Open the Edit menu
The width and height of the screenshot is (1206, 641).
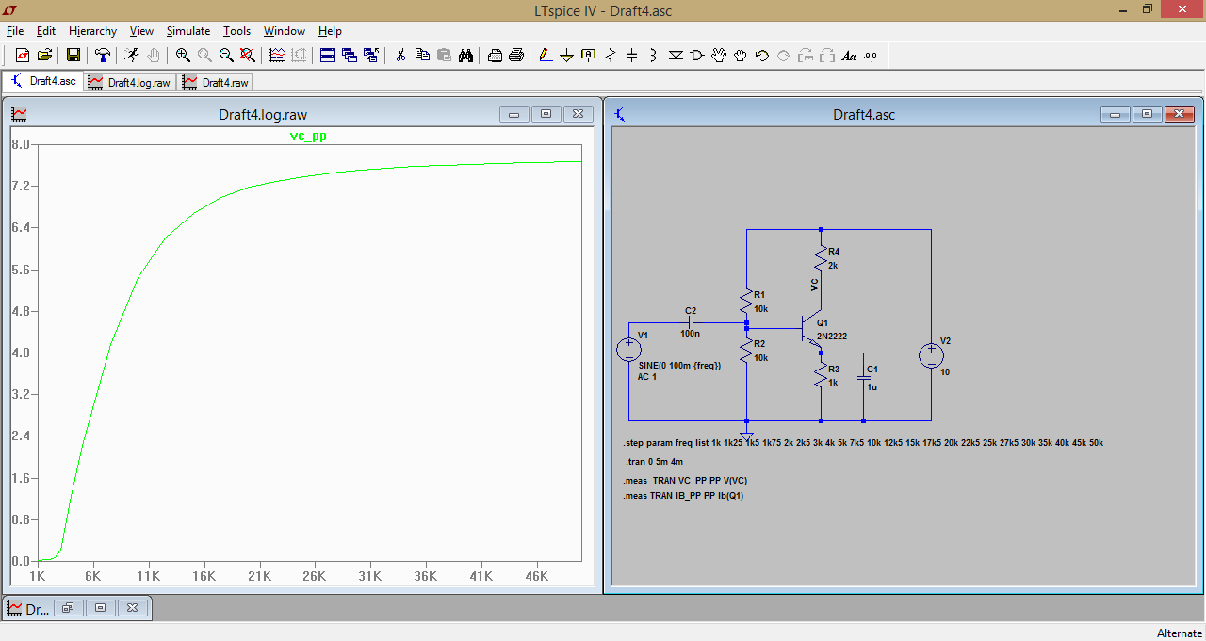point(46,31)
